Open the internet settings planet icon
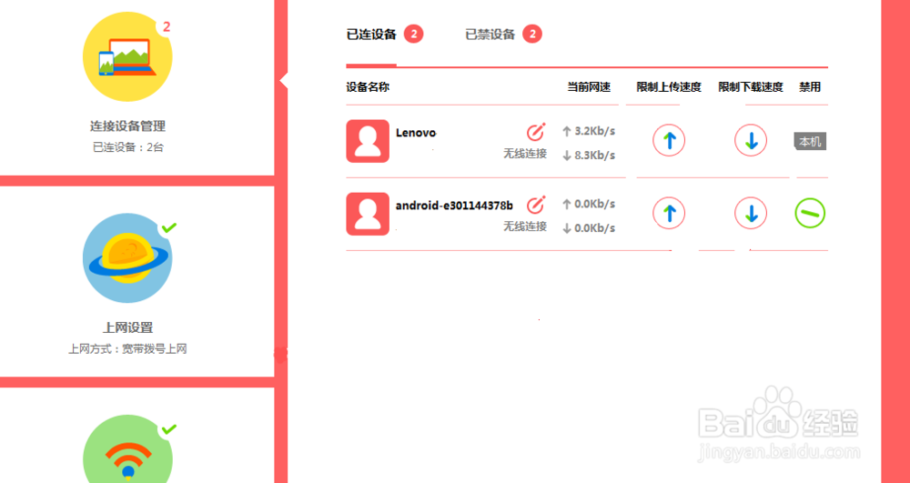The image size is (910, 483). point(127,258)
